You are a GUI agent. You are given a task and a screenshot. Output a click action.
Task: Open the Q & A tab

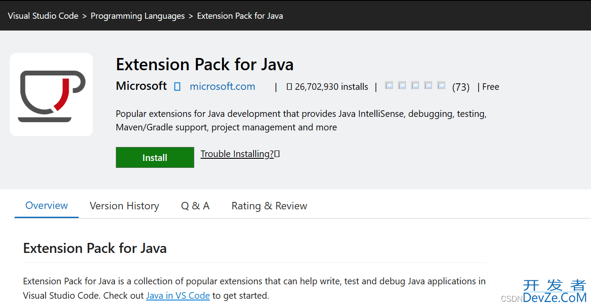(195, 206)
